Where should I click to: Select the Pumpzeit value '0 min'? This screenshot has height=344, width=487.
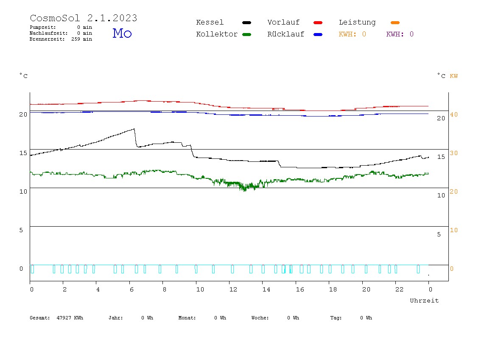pos(84,27)
